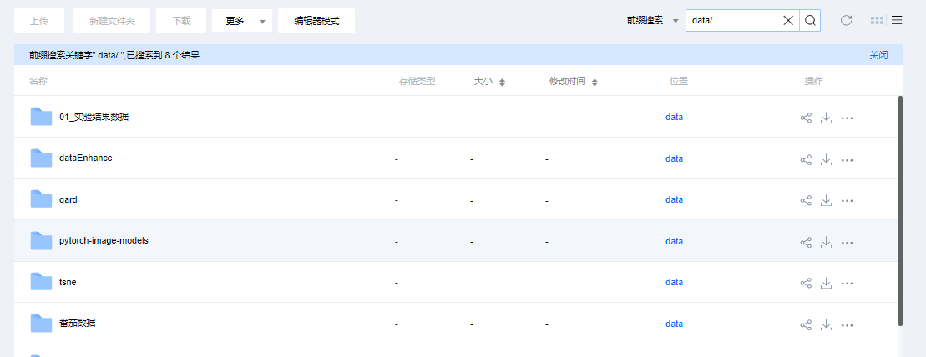Image resolution: width=926 pixels, height=357 pixels.
Task: Click the 位置 column header
Action: click(679, 82)
